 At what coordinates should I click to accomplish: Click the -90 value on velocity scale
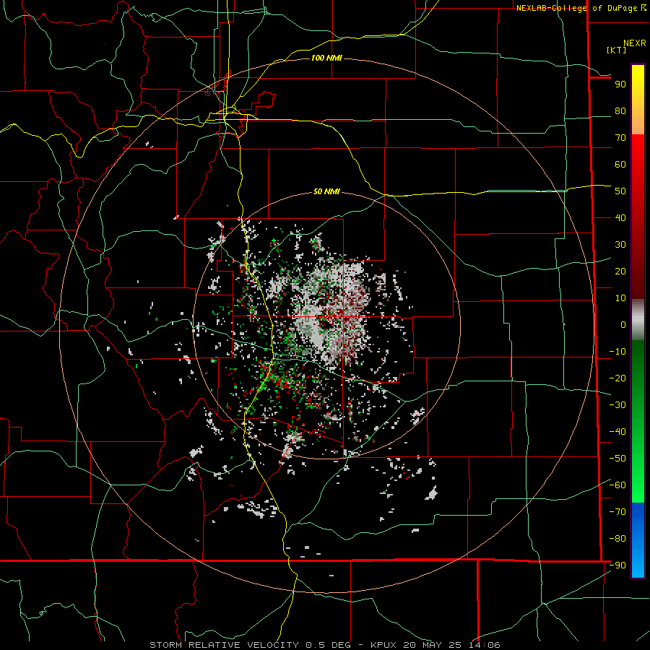click(617, 565)
